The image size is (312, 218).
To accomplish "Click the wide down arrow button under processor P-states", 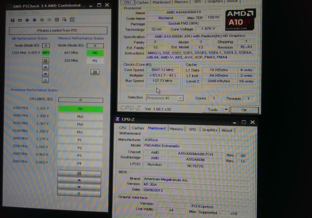I will click(79, 187).
